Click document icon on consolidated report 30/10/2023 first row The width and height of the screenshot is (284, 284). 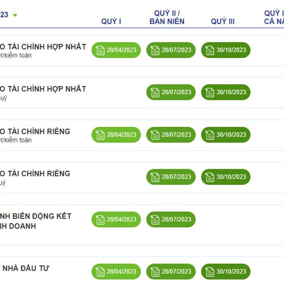pos(210,50)
